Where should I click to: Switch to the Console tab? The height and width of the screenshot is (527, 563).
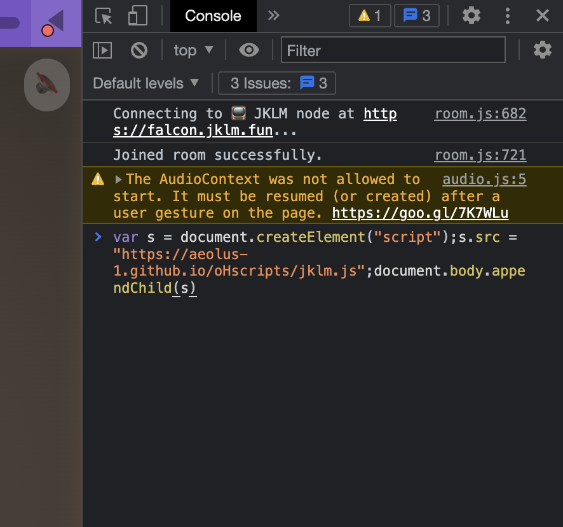click(213, 16)
